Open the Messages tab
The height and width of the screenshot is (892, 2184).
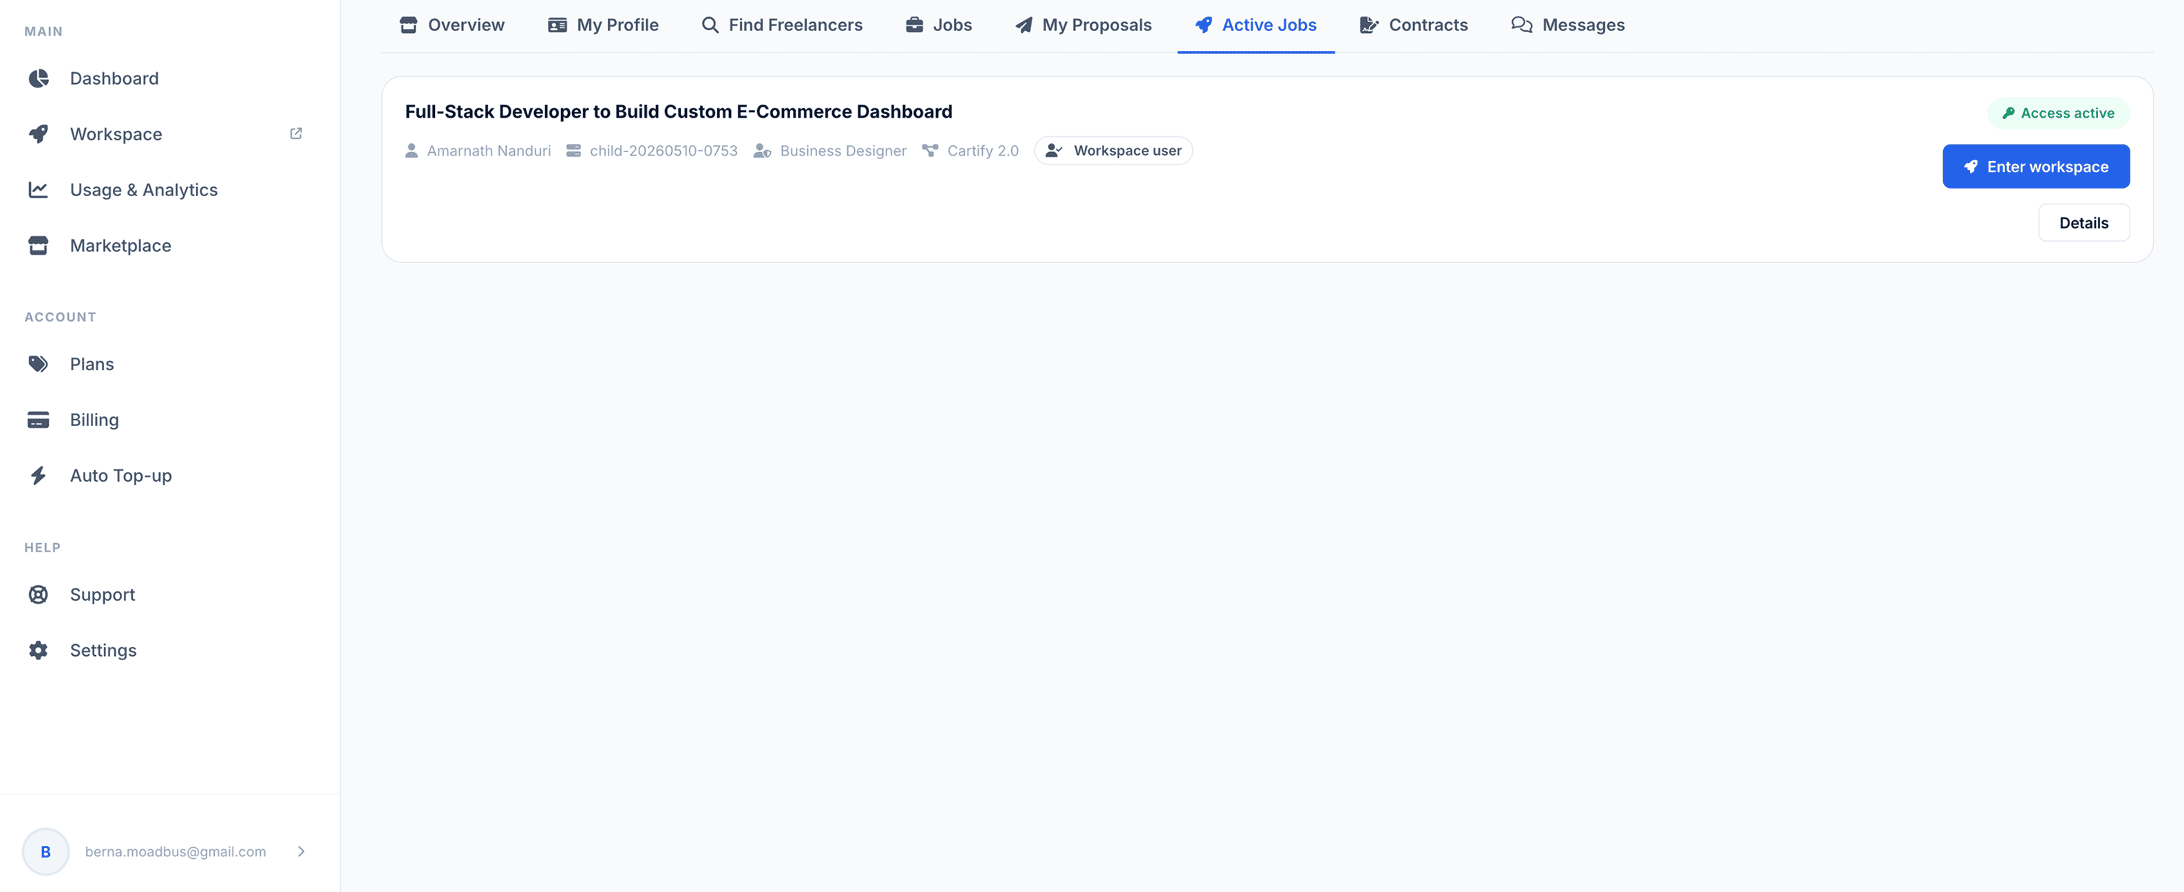[1568, 25]
